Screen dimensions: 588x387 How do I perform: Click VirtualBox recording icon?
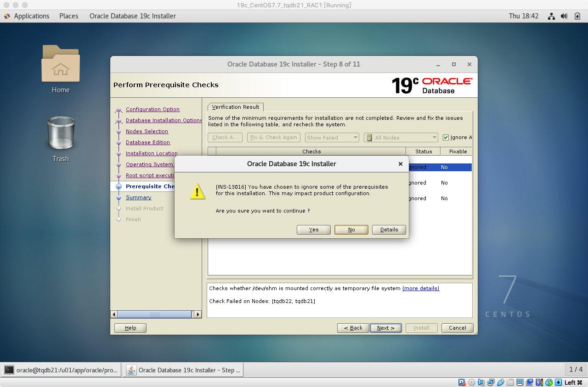tap(529, 382)
